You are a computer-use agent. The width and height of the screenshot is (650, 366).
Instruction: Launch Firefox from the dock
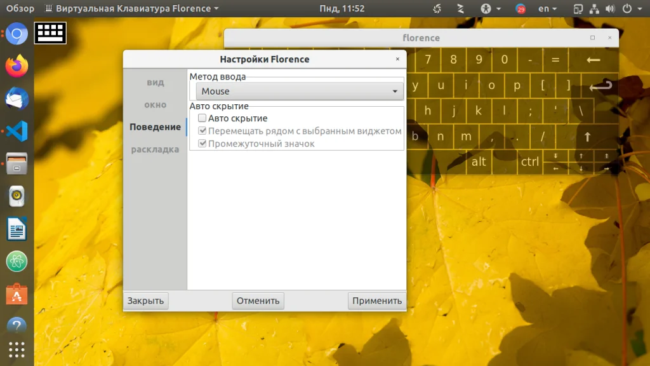coord(17,66)
